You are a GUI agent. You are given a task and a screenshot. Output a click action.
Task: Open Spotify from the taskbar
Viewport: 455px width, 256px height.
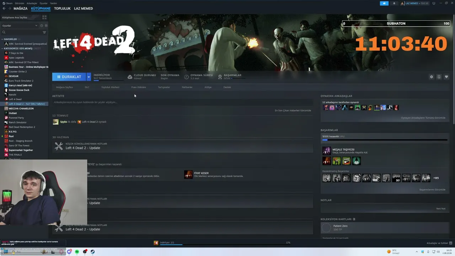click(77, 252)
